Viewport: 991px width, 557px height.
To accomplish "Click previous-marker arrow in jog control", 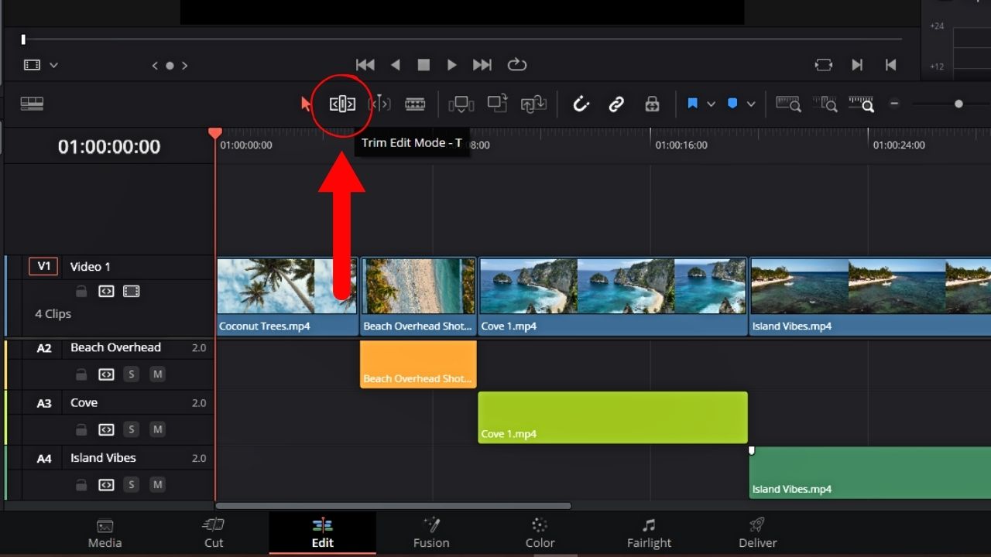I will pyautogui.click(x=155, y=66).
